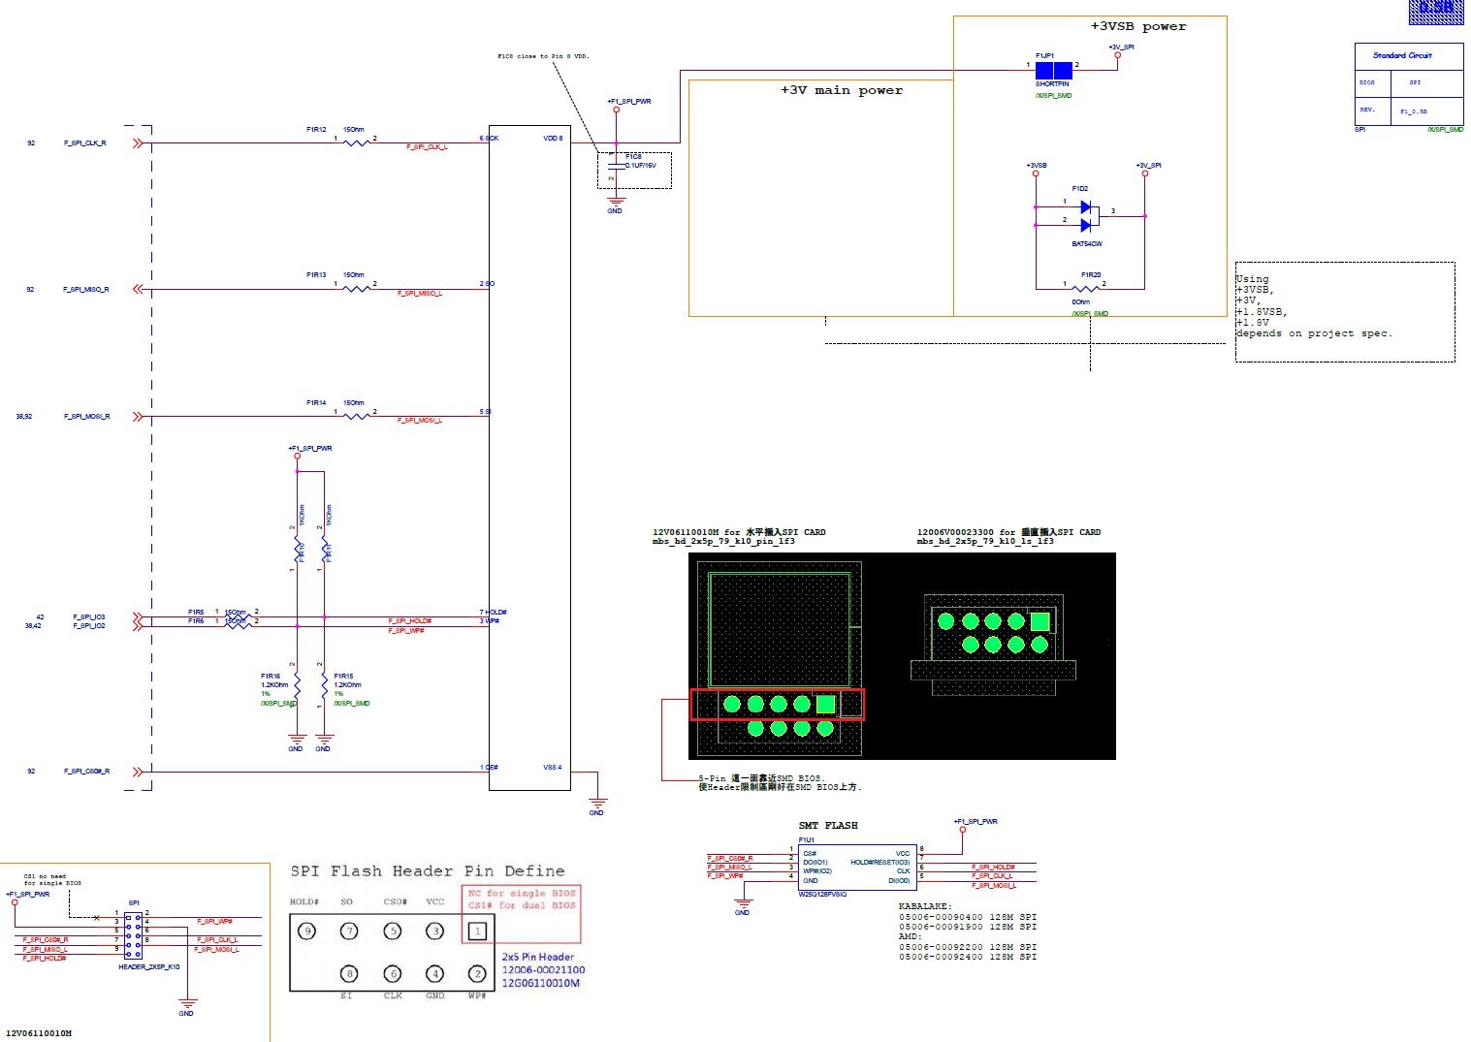Click the 'F1C8 close to Pin 8 VDD.' note
The image size is (1471, 1042).
click(x=543, y=56)
